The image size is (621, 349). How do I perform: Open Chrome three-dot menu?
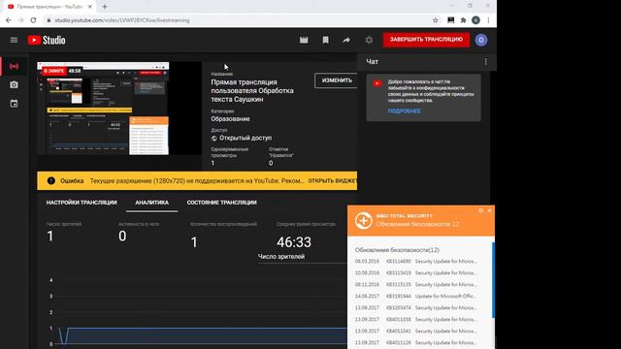click(x=488, y=20)
